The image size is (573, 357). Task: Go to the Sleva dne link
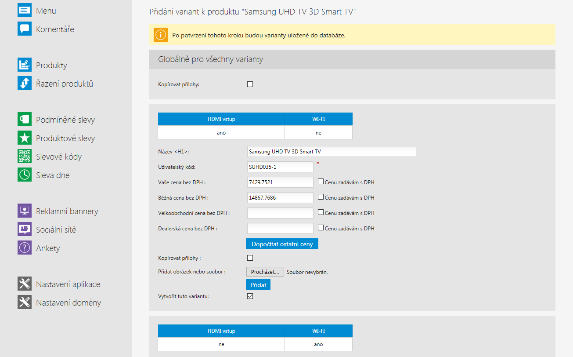53,175
